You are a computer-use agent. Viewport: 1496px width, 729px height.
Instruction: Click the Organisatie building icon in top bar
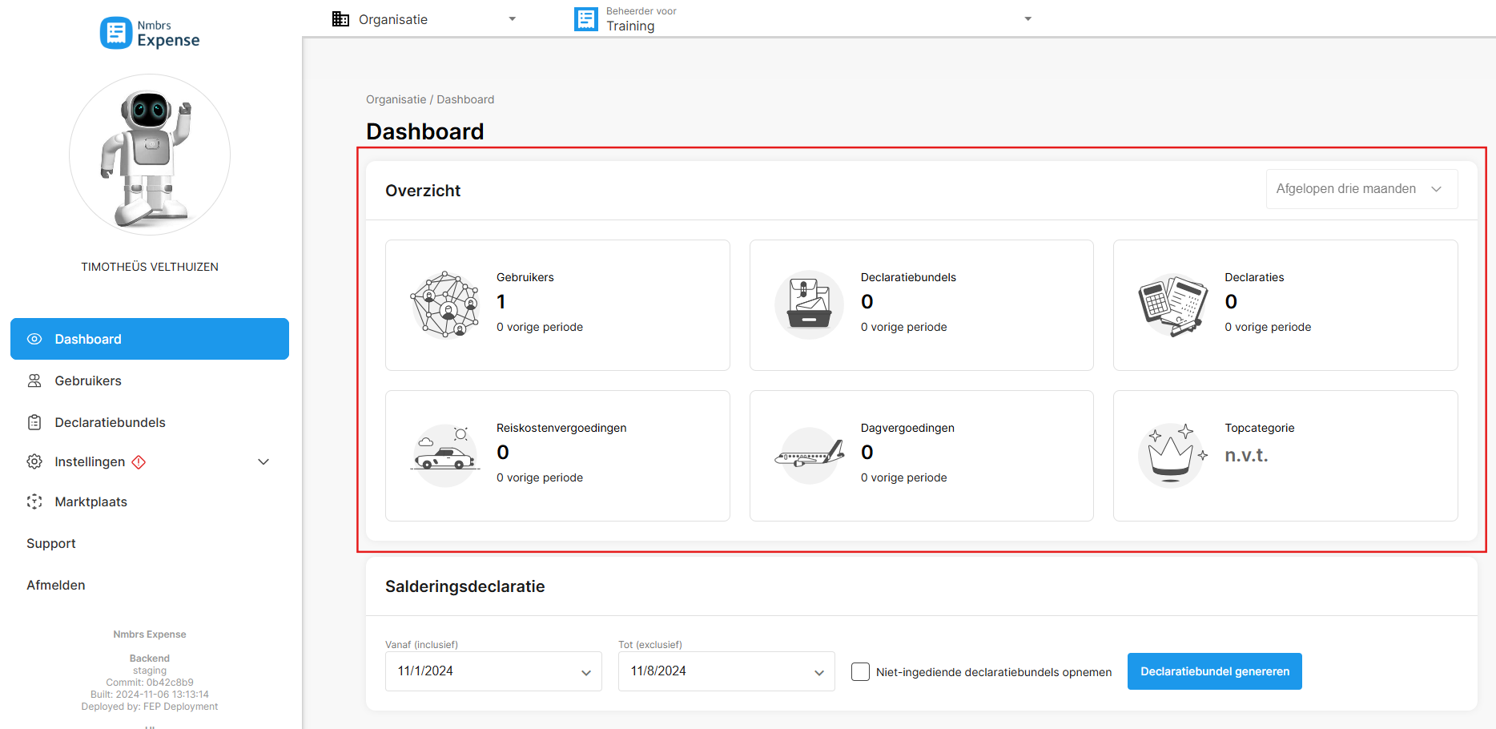340,19
